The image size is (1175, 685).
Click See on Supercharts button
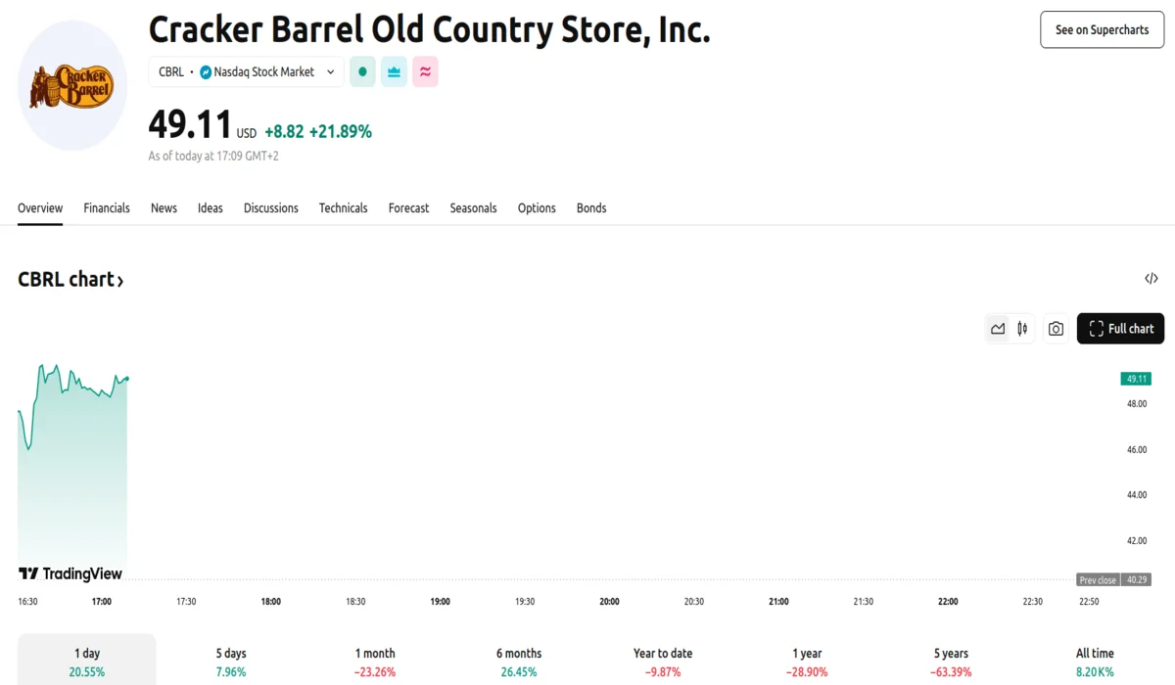[x=1102, y=30]
